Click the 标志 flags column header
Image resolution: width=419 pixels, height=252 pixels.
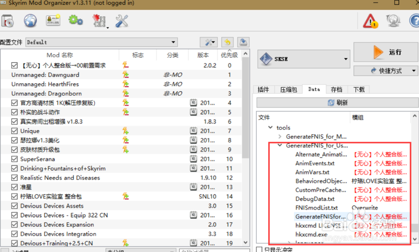pos(137,55)
